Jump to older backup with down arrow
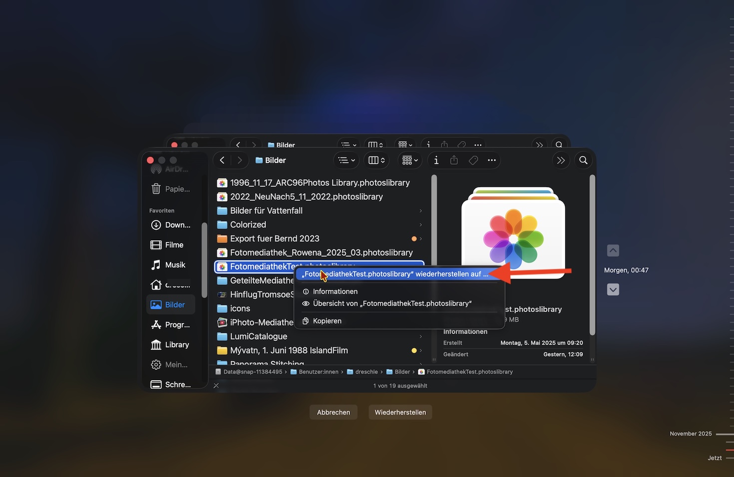The image size is (734, 477). tap(613, 289)
